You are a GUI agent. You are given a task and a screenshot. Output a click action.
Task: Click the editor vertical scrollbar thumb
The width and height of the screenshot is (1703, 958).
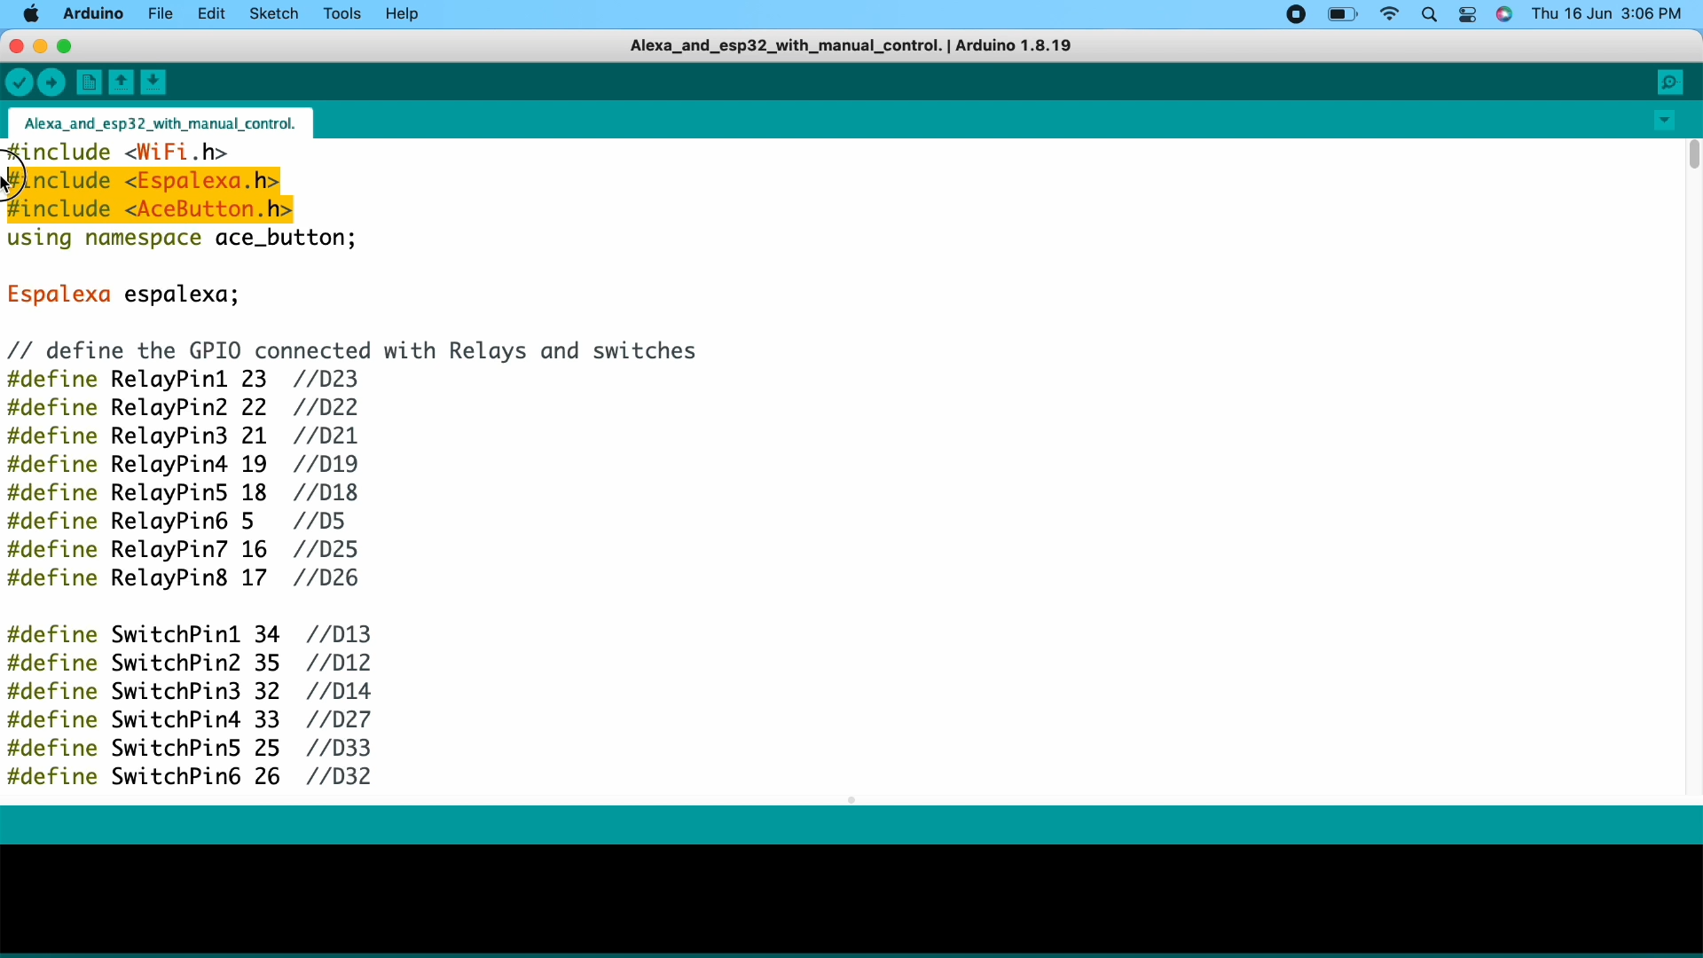coord(1694,156)
